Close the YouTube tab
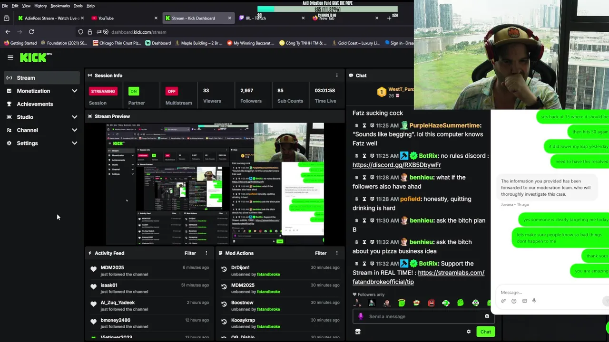609x342 pixels. [156, 18]
